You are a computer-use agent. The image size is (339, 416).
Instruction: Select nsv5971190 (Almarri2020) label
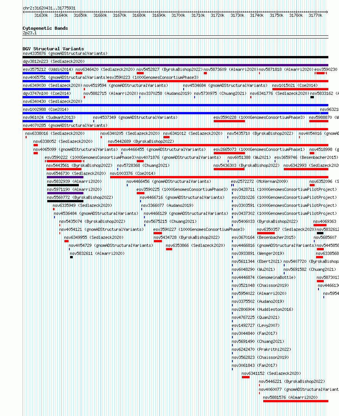74,189
